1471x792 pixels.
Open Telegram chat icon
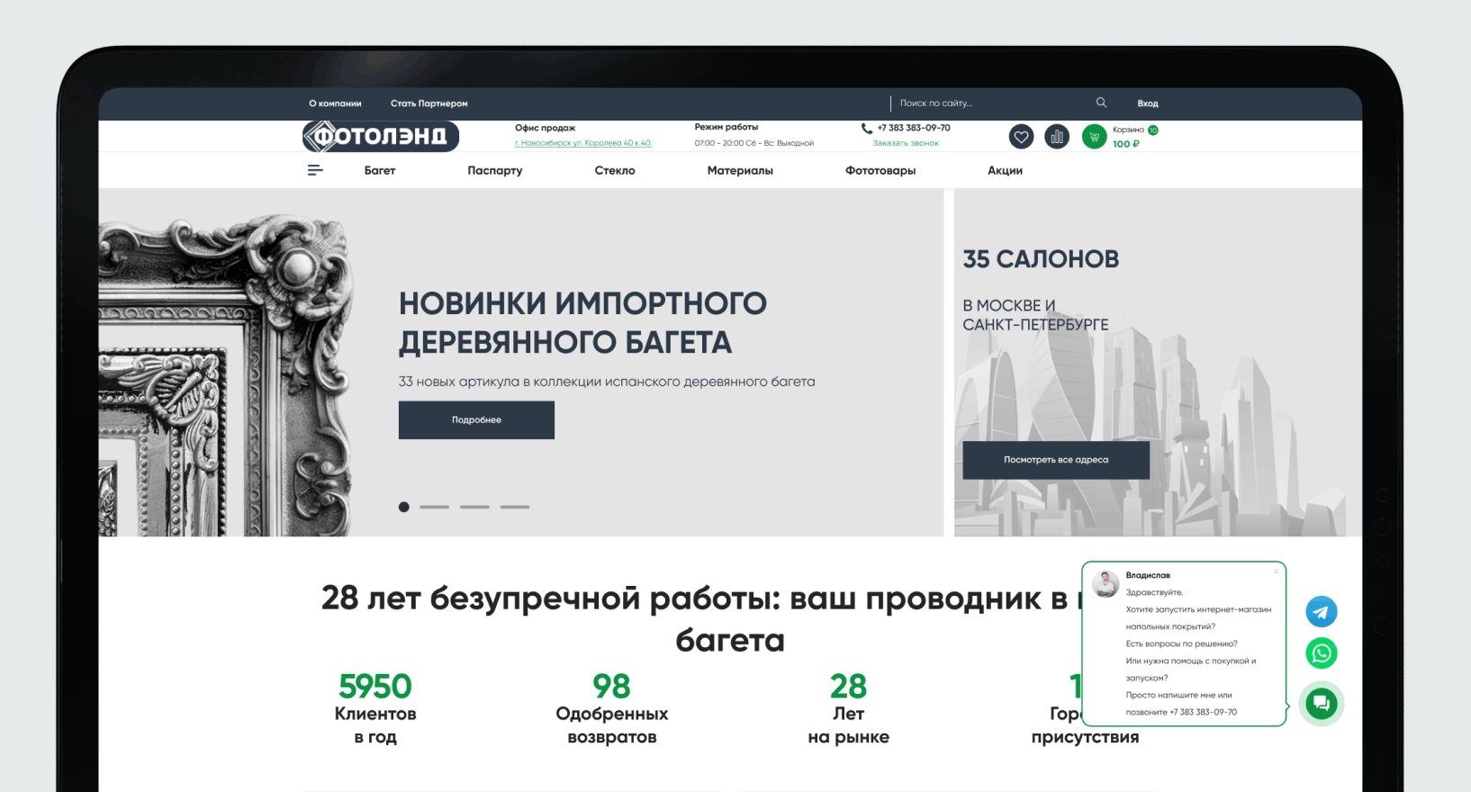click(x=1322, y=612)
